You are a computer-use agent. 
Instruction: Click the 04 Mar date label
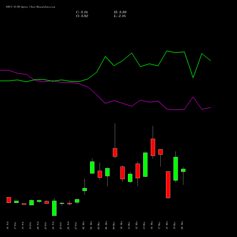point(91,225)
